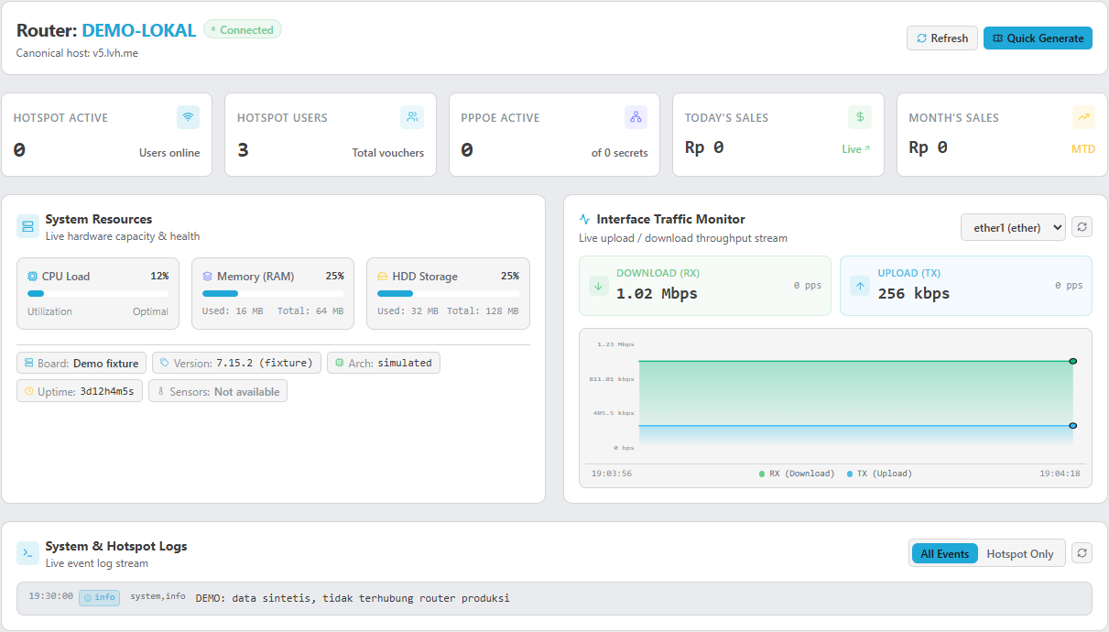Click the CPU Optimal status label

point(150,311)
